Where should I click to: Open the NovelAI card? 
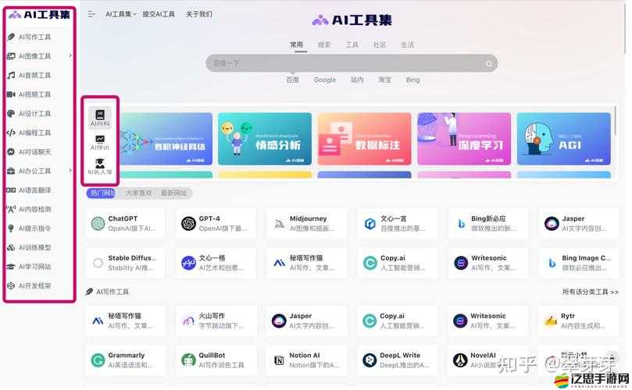(x=488, y=360)
